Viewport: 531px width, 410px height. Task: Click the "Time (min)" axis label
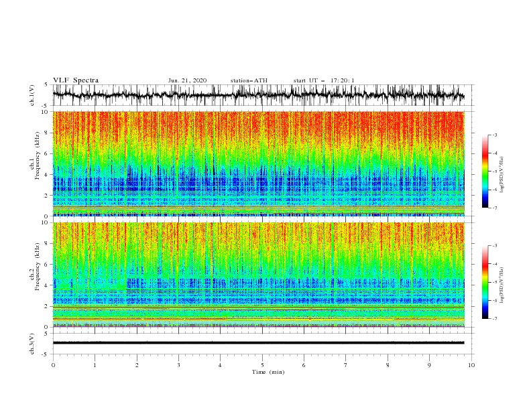coord(268,372)
